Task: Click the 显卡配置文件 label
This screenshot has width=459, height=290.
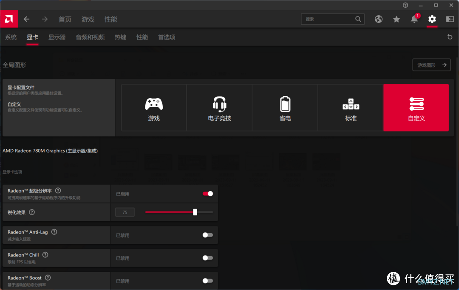Action: 21,87
